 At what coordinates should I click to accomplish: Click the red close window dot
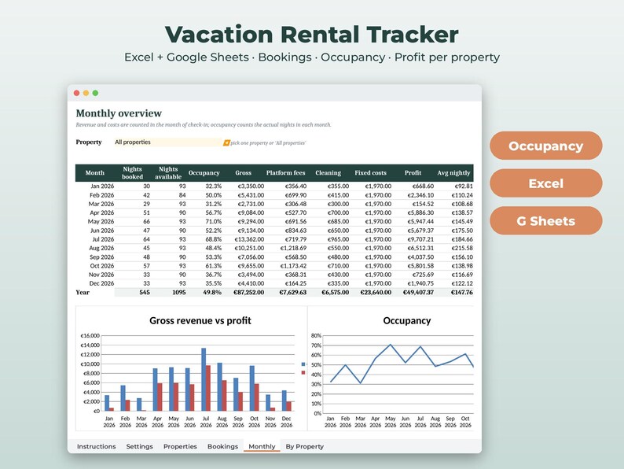point(76,93)
